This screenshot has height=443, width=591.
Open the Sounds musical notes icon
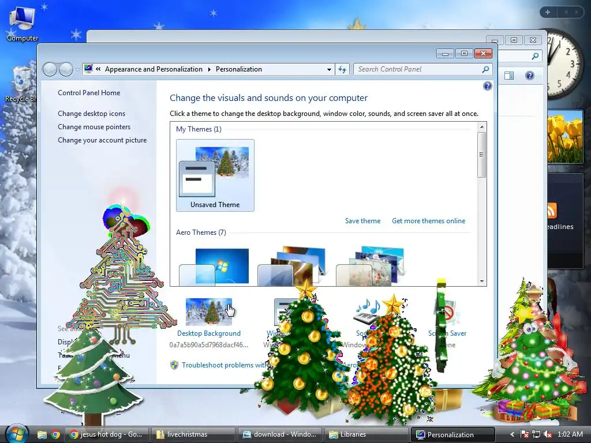click(368, 311)
